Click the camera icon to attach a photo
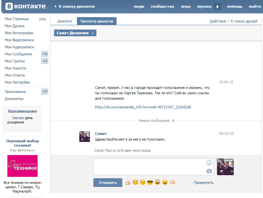 tap(209, 171)
